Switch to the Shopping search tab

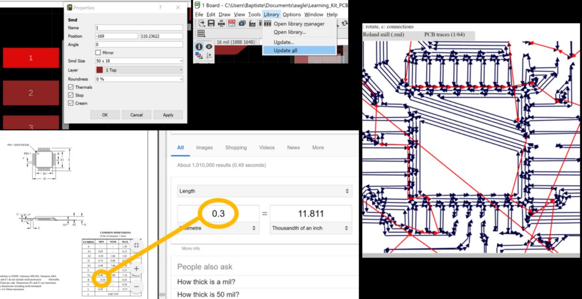(x=236, y=147)
